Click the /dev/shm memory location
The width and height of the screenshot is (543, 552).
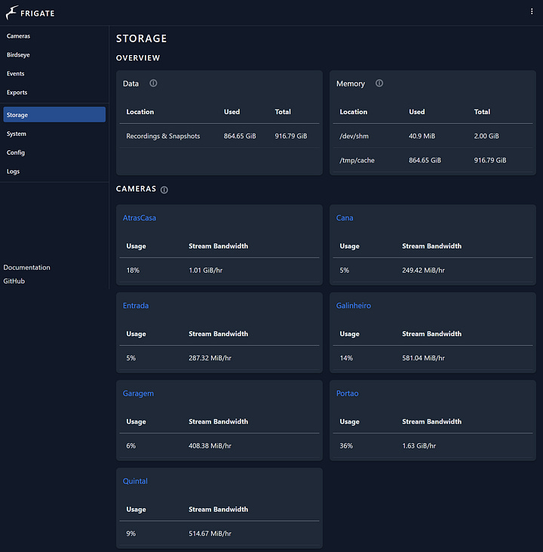[x=354, y=136]
